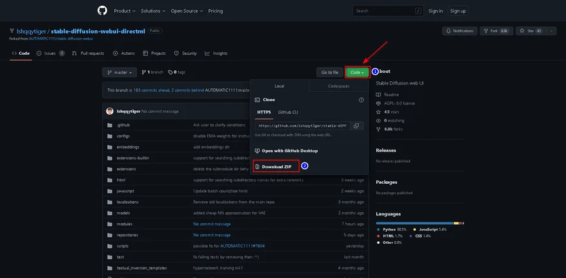Image resolution: width=566 pixels, height=278 pixels.
Task: Select the Local tab in clone popup
Action: [x=279, y=86]
